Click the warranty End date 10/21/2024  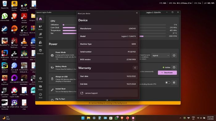[131, 84]
